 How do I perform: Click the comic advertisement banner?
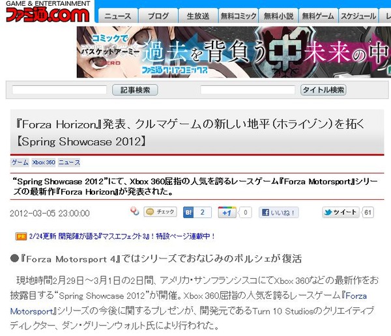[234, 52]
